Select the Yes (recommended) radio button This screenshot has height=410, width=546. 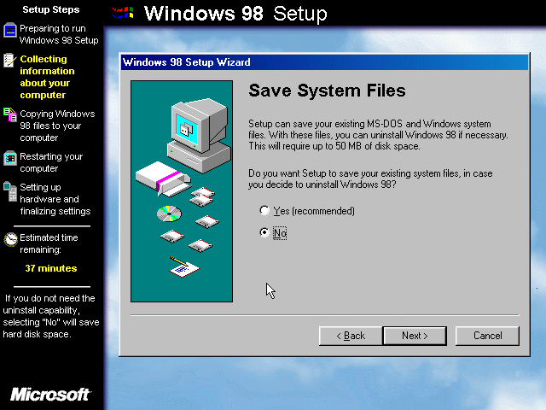[x=264, y=211]
